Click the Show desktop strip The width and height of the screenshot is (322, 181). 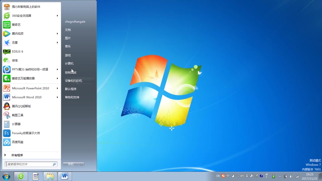tap(320, 176)
